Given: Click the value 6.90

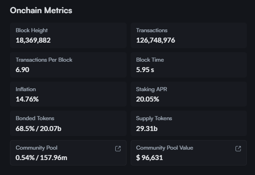Looking at the screenshot, I should coord(22,70).
